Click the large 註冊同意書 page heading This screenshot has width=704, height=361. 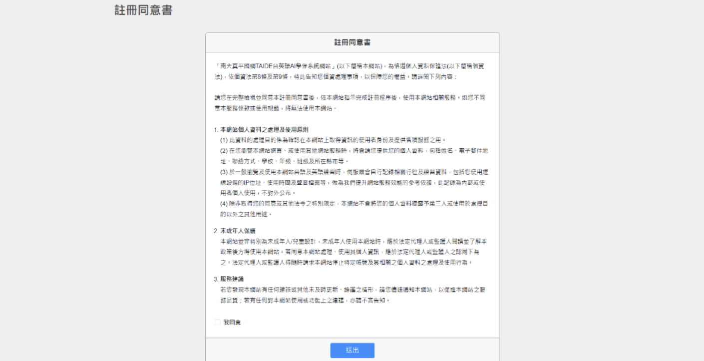click(x=143, y=10)
